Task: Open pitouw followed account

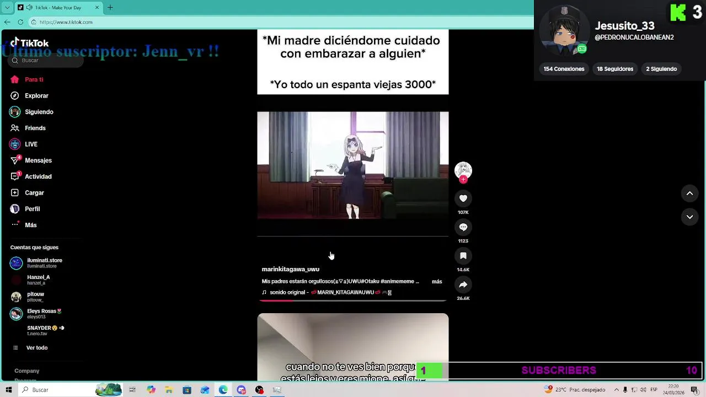Action: click(28, 297)
